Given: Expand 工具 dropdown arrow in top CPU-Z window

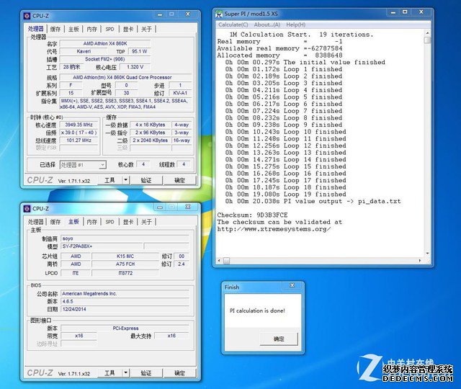Looking at the screenshot, I should pos(125,180).
